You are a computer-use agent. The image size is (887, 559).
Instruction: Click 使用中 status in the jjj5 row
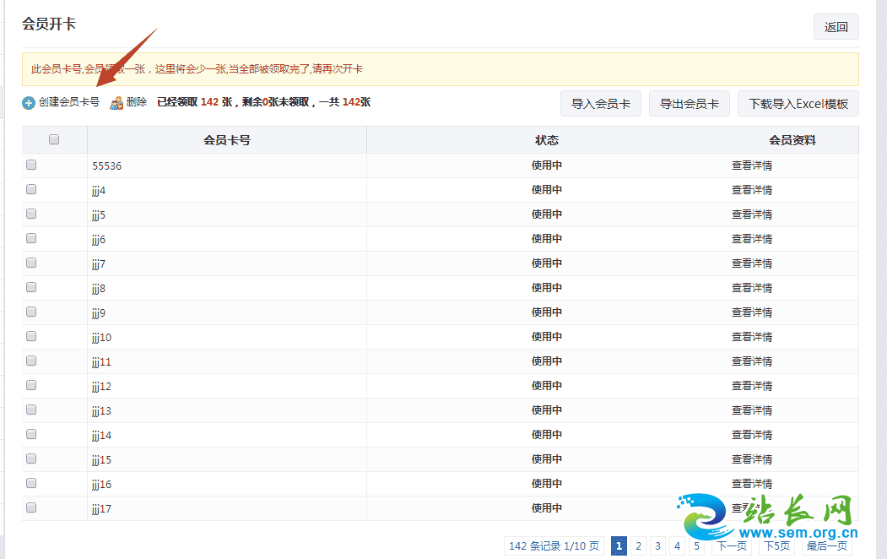coord(546,214)
